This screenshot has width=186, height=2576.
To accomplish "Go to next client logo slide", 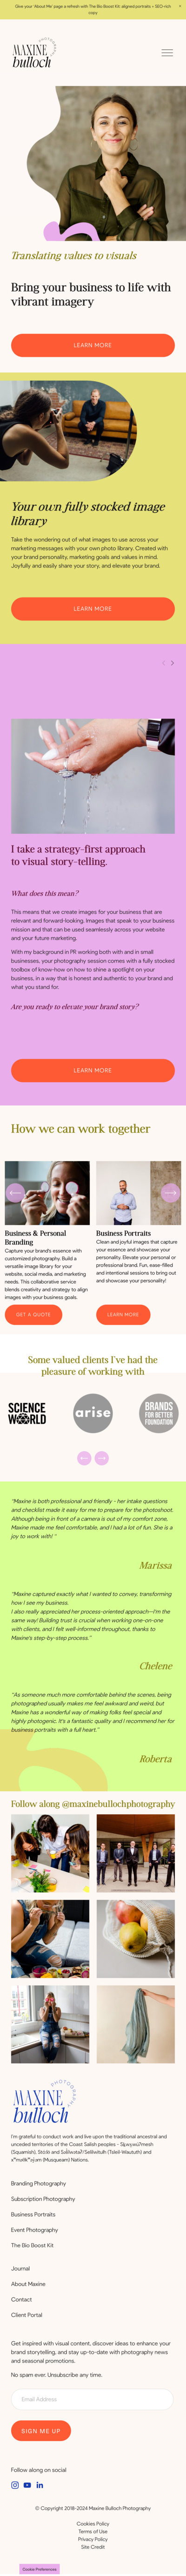I will coord(101,1458).
